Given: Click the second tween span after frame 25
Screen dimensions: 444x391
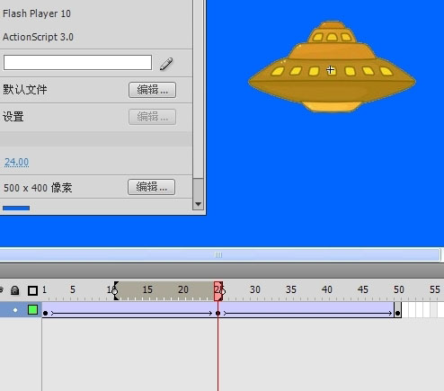Looking at the screenshot, I should [308, 310].
